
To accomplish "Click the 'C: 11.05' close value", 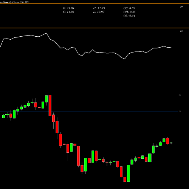I will (x=68, y=12).
